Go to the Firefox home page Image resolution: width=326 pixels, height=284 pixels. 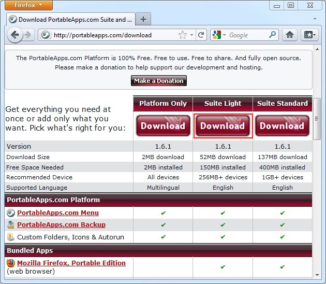pos(290,35)
